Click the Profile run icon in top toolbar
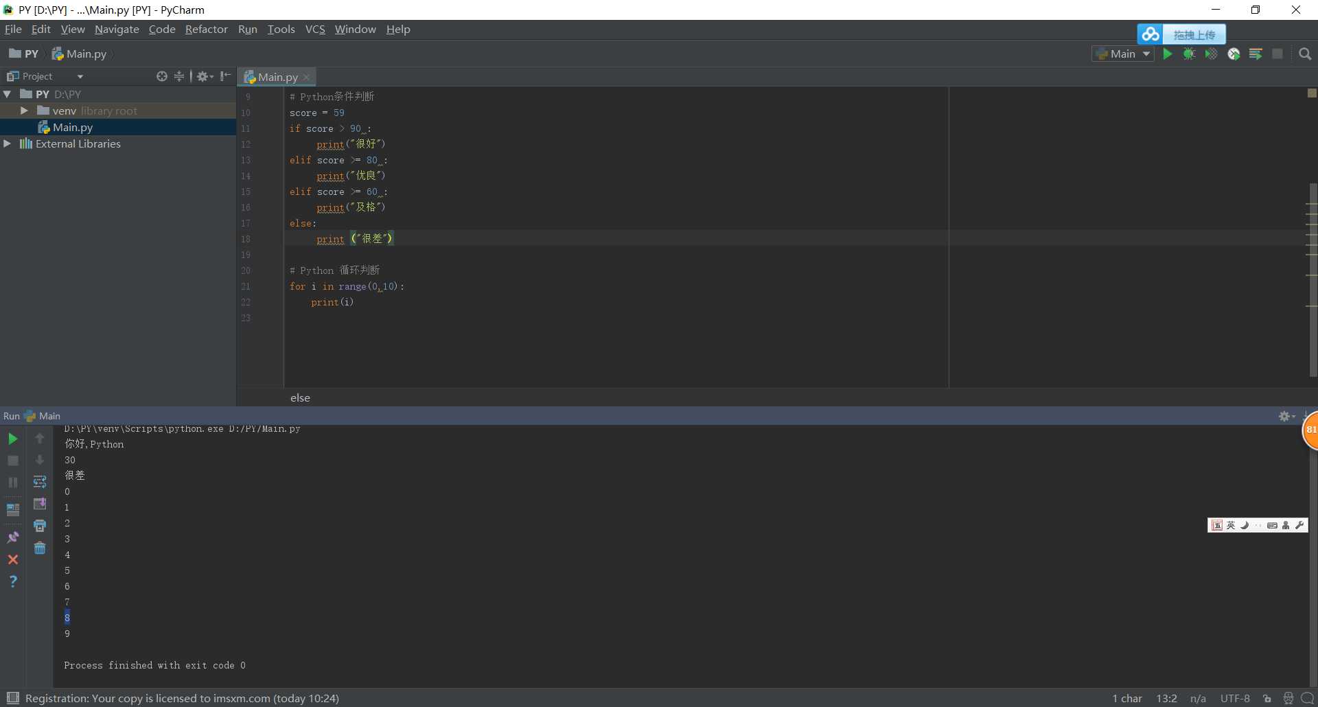 (x=1234, y=54)
